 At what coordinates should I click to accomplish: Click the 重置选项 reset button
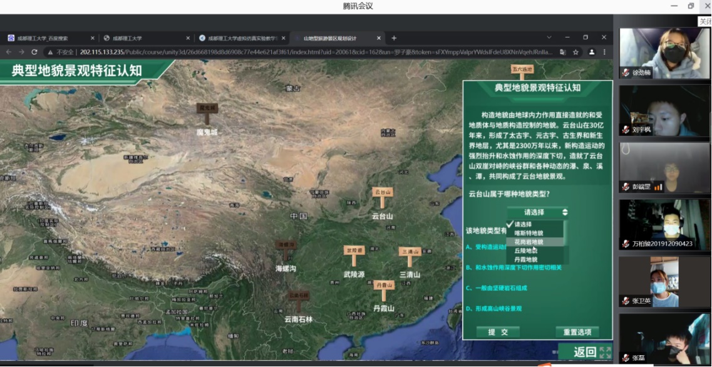[577, 332]
